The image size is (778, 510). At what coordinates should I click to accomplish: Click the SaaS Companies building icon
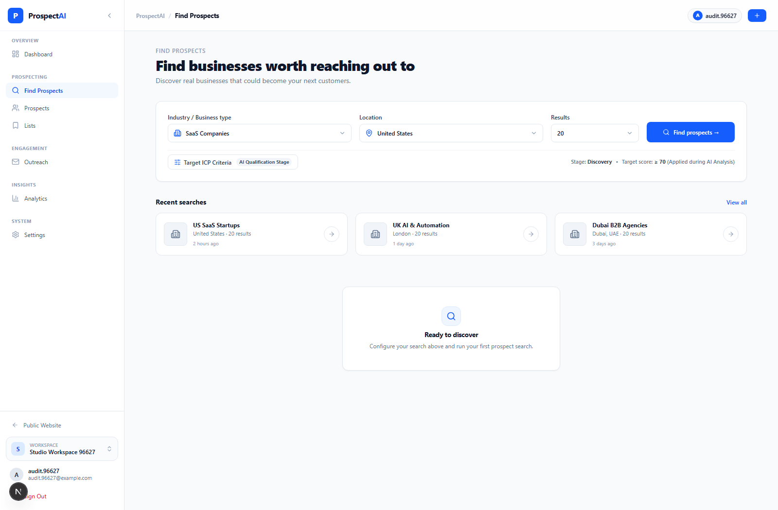pos(177,133)
